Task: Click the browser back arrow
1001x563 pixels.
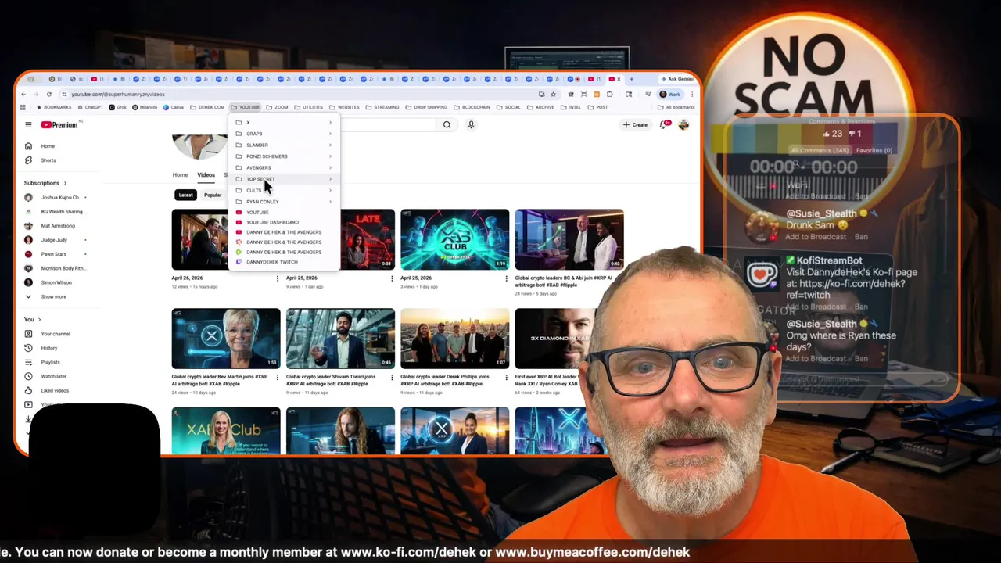Action: [23, 94]
